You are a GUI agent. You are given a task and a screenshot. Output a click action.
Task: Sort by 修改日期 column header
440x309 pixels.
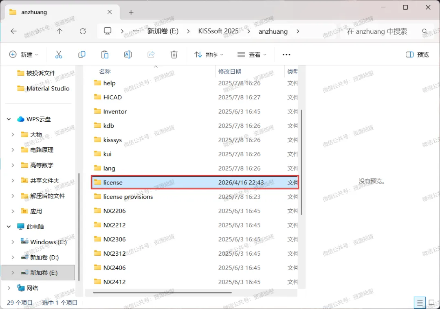tap(230, 72)
